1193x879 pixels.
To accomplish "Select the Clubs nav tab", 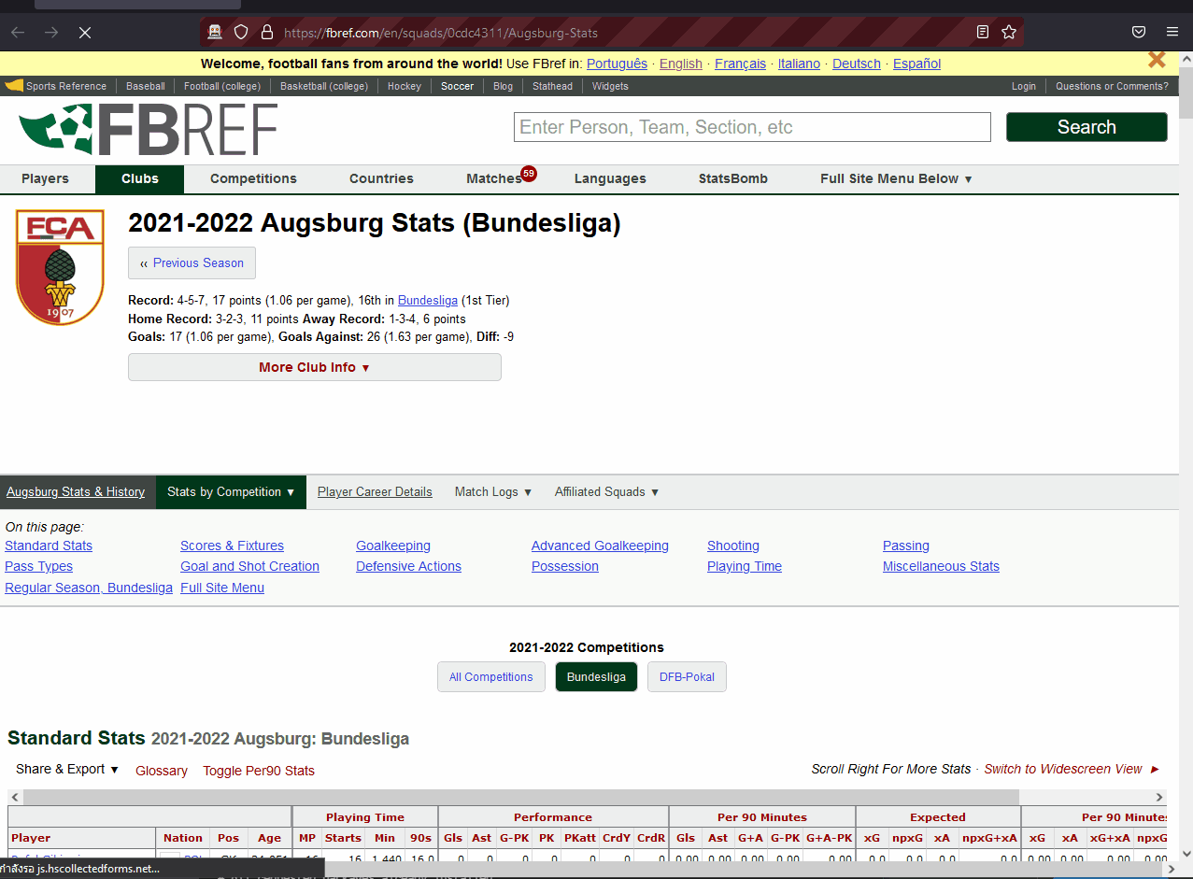I will tap(139, 178).
